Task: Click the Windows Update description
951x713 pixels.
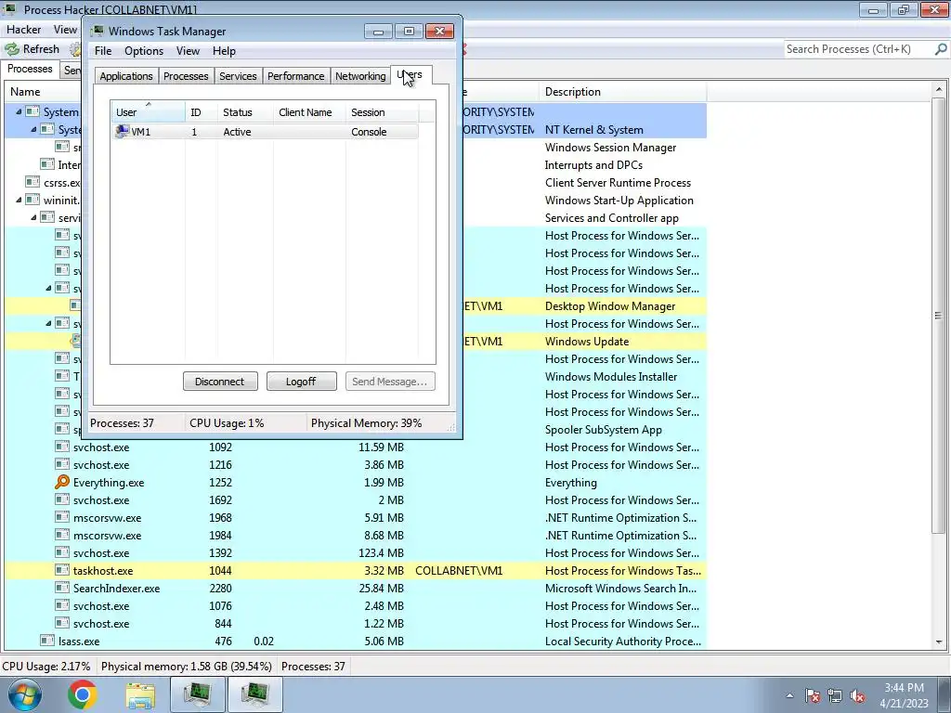Action: pyautogui.click(x=587, y=342)
